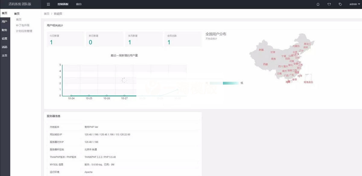Click the tag icon in top bar
The image size is (362, 176).
click(x=340, y=4)
